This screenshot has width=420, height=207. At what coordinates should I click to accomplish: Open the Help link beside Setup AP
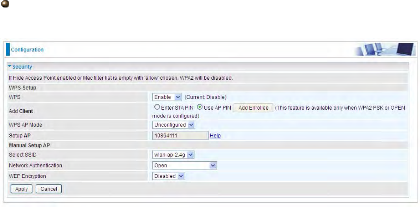(215, 136)
